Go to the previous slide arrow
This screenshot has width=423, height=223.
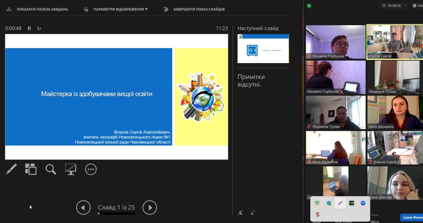click(x=83, y=207)
